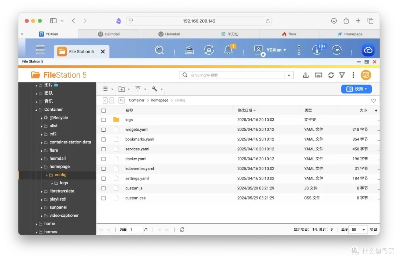
Task: Open the items-per-page 50 dropdown
Action: click(358, 230)
